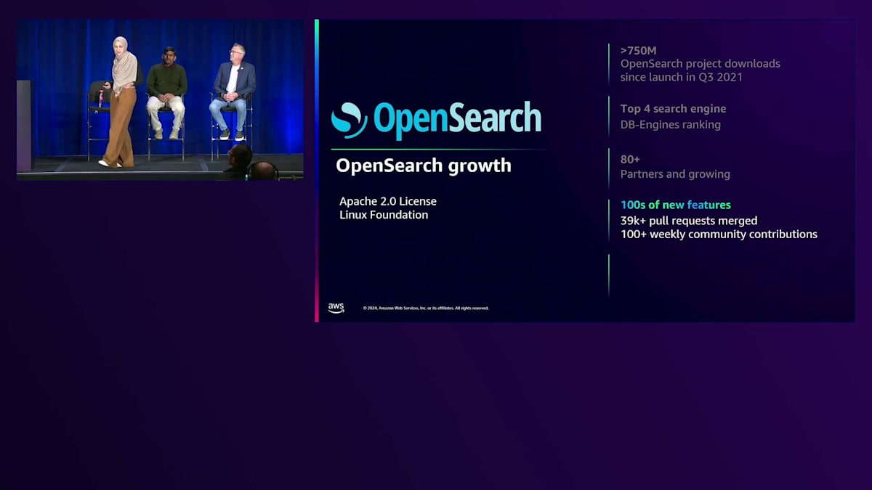The height and width of the screenshot is (490, 872).
Task: Click 'OpenSearch project downloads' line
Action: [701, 64]
